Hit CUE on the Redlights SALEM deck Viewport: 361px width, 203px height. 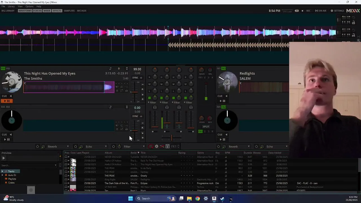[220, 96]
